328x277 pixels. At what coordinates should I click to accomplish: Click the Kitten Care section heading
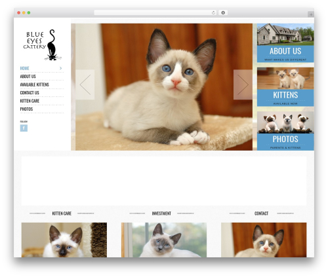pos(62,213)
